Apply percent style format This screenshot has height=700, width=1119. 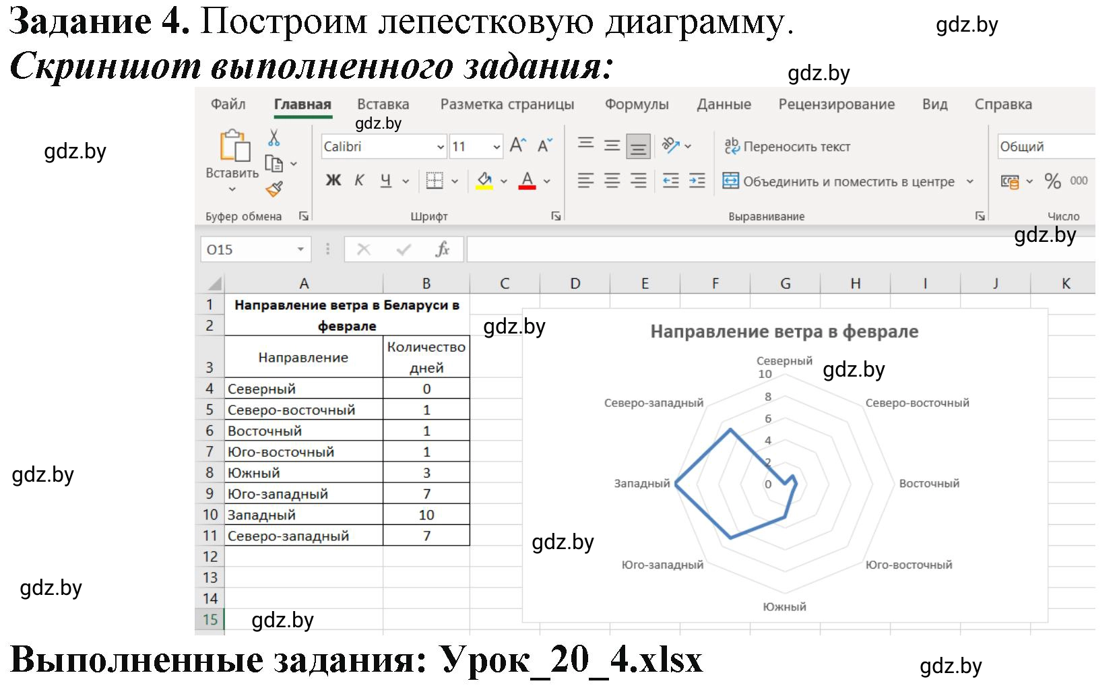coord(1052,181)
